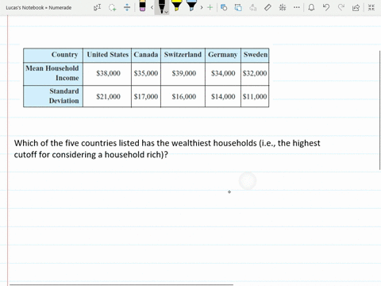Open the Shapes tool

coord(224,7)
